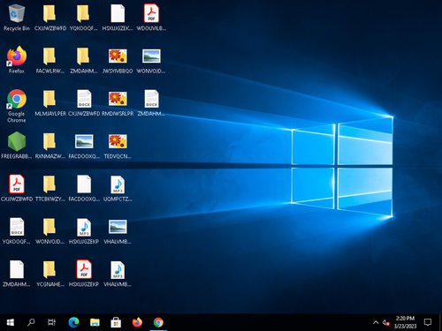
Task: Launch the Google Chrome desktop shortcut
Action: point(17,106)
